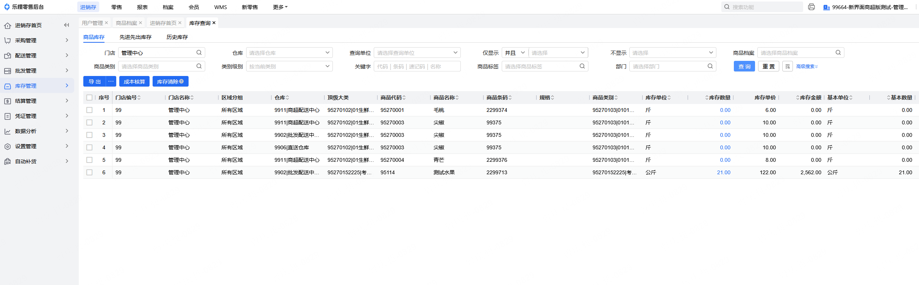Viewport: 919px width, 285px height.
Task: Check the checkbox for row 1 毛桃
Action: coord(89,110)
